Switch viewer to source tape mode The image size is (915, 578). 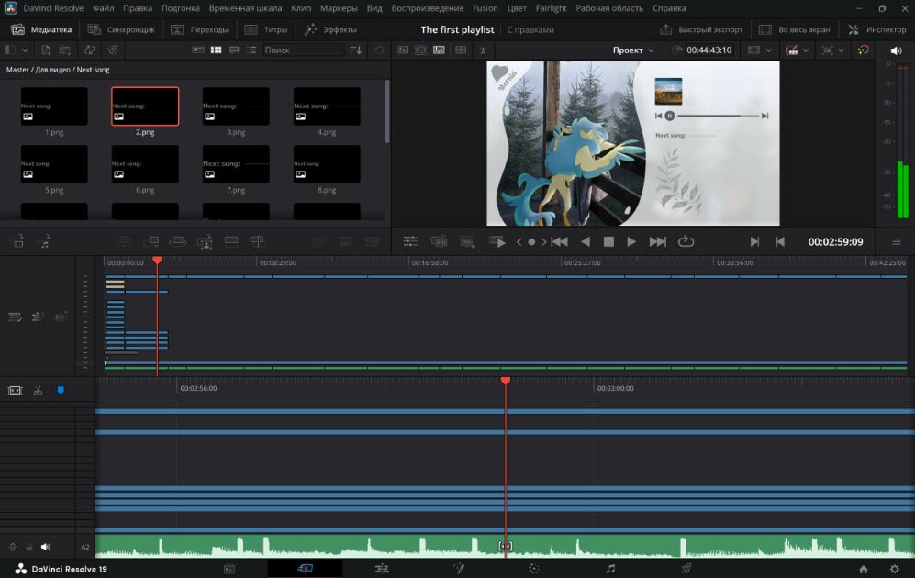click(420, 50)
